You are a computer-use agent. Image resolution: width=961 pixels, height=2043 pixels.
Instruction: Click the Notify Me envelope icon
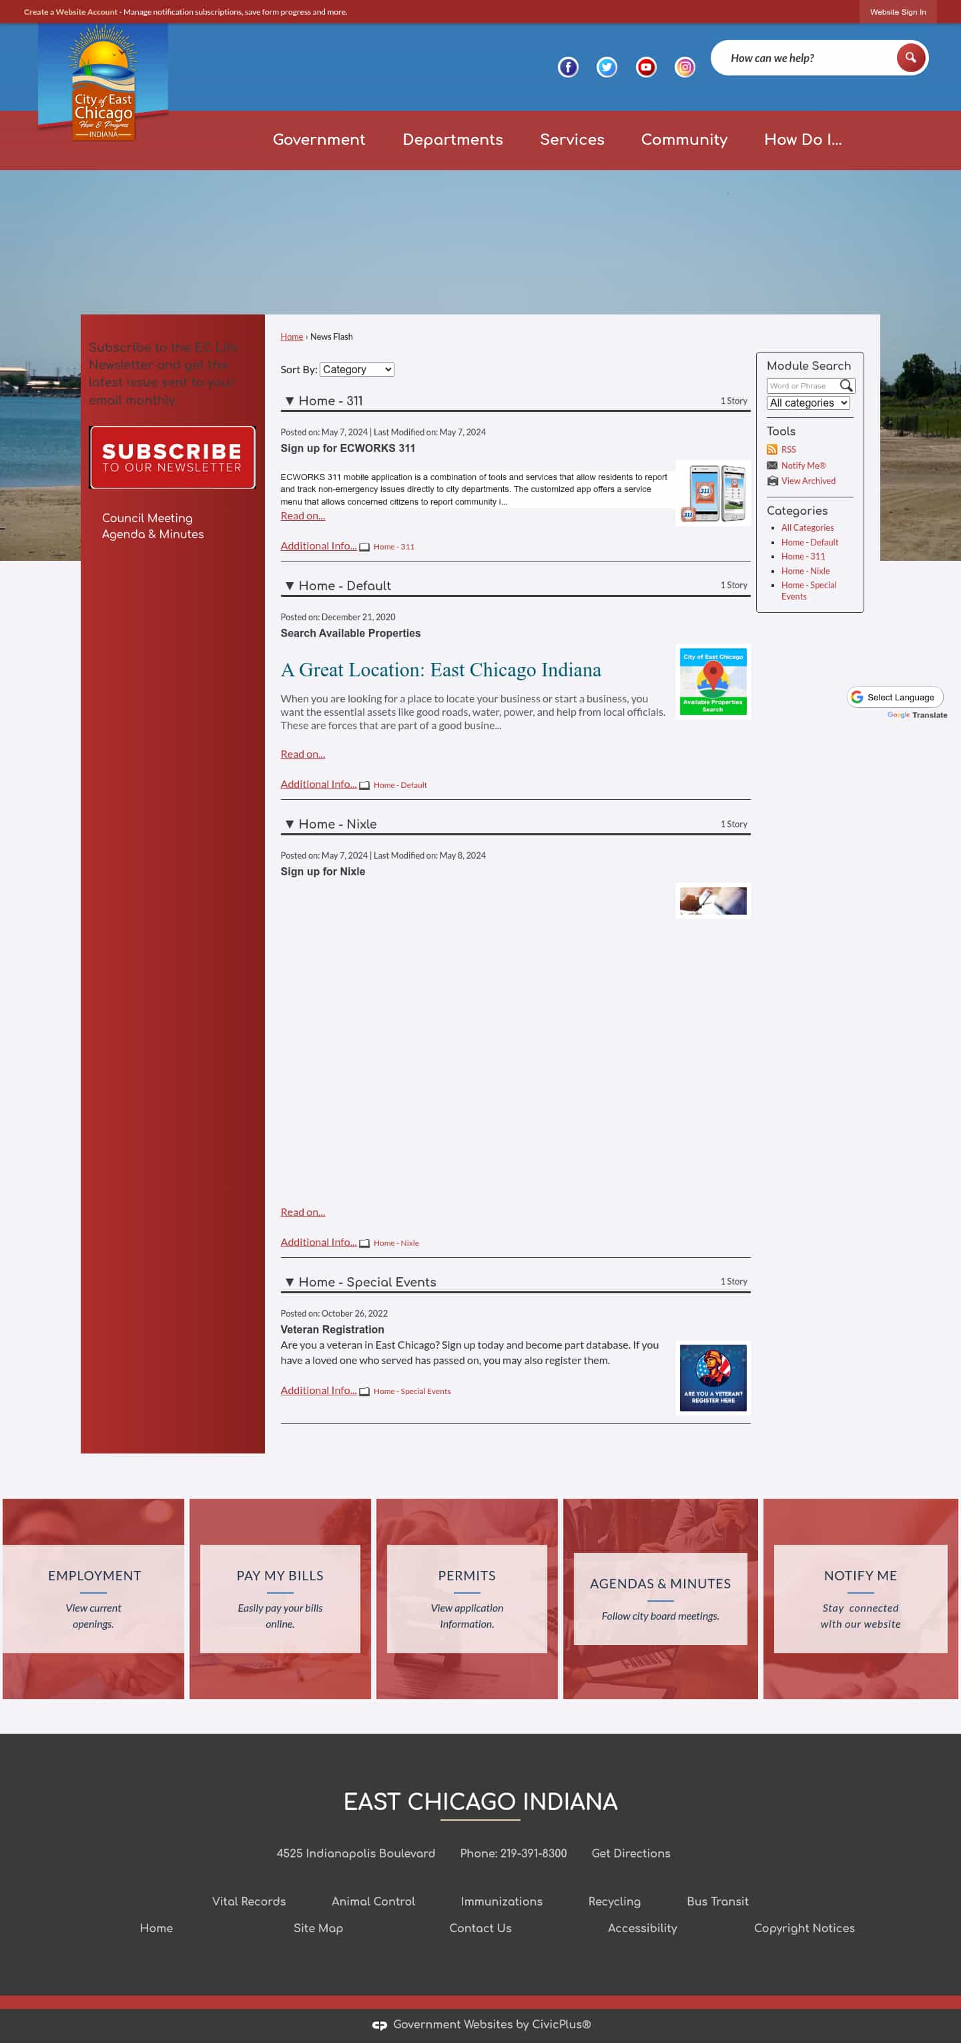pyautogui.click(x=771, y=465)
